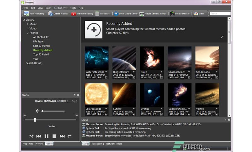
Task: Click the vortex.jpg streaming status row
Action: point(131,136)
